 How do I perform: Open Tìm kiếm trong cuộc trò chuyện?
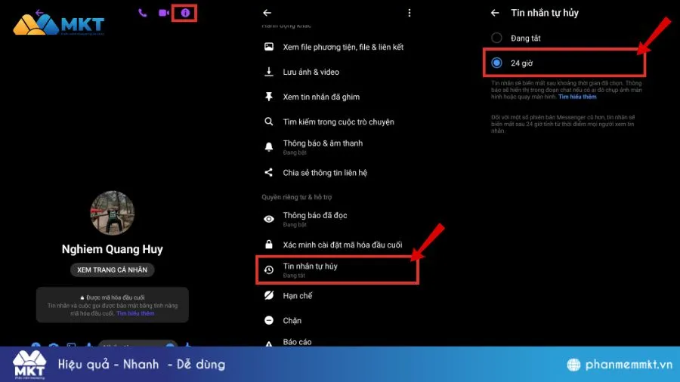click(x=338, y=122)
